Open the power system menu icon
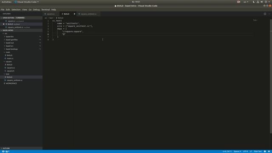The image size is (272, 153). pos(266,2)
